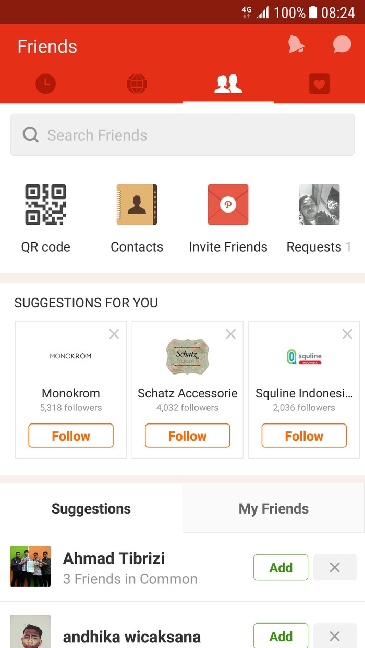Open the Contacts address book icon
The height and width of the screenshot is (648, 365).
137,205
